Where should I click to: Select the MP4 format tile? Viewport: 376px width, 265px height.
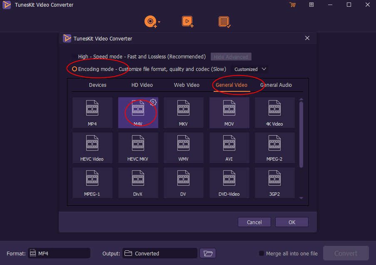coord(92,113)
